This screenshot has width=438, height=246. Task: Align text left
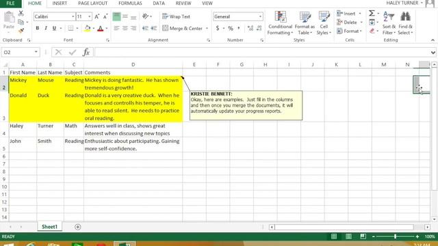click(x=116, y=28)
